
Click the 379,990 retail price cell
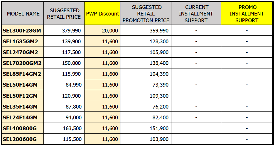tap(72, 30)
